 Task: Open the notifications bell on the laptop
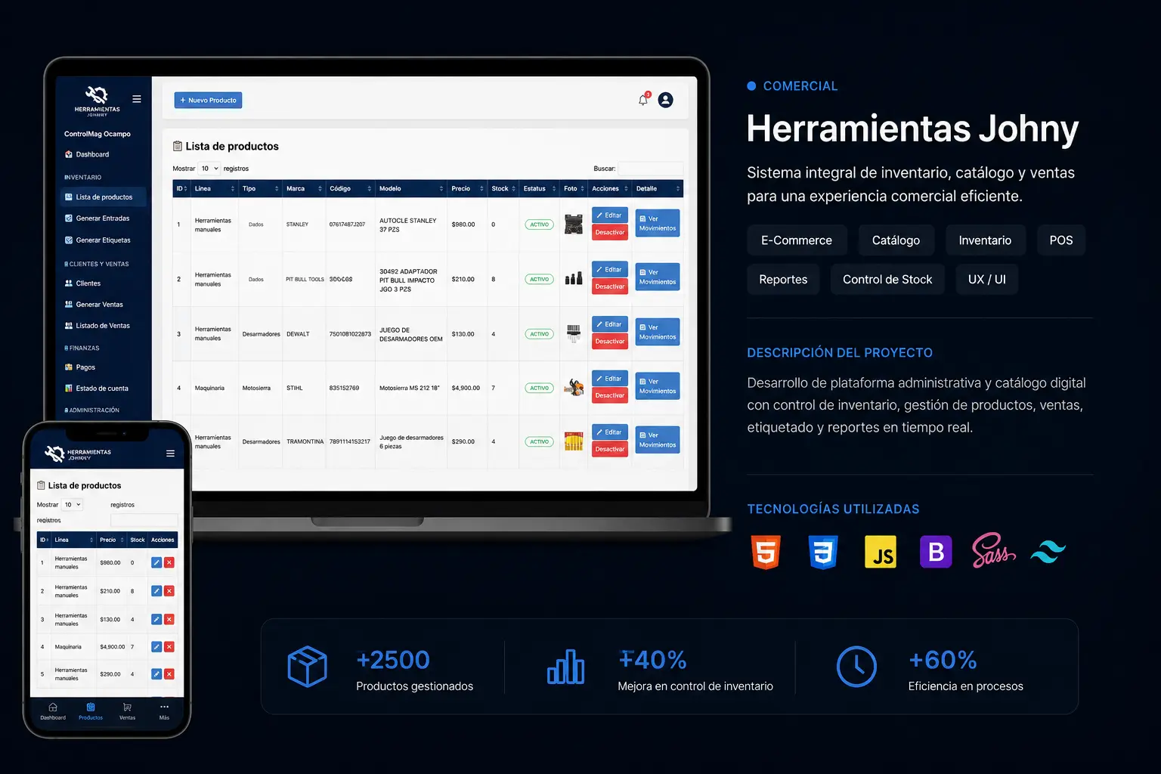point(643,100)
